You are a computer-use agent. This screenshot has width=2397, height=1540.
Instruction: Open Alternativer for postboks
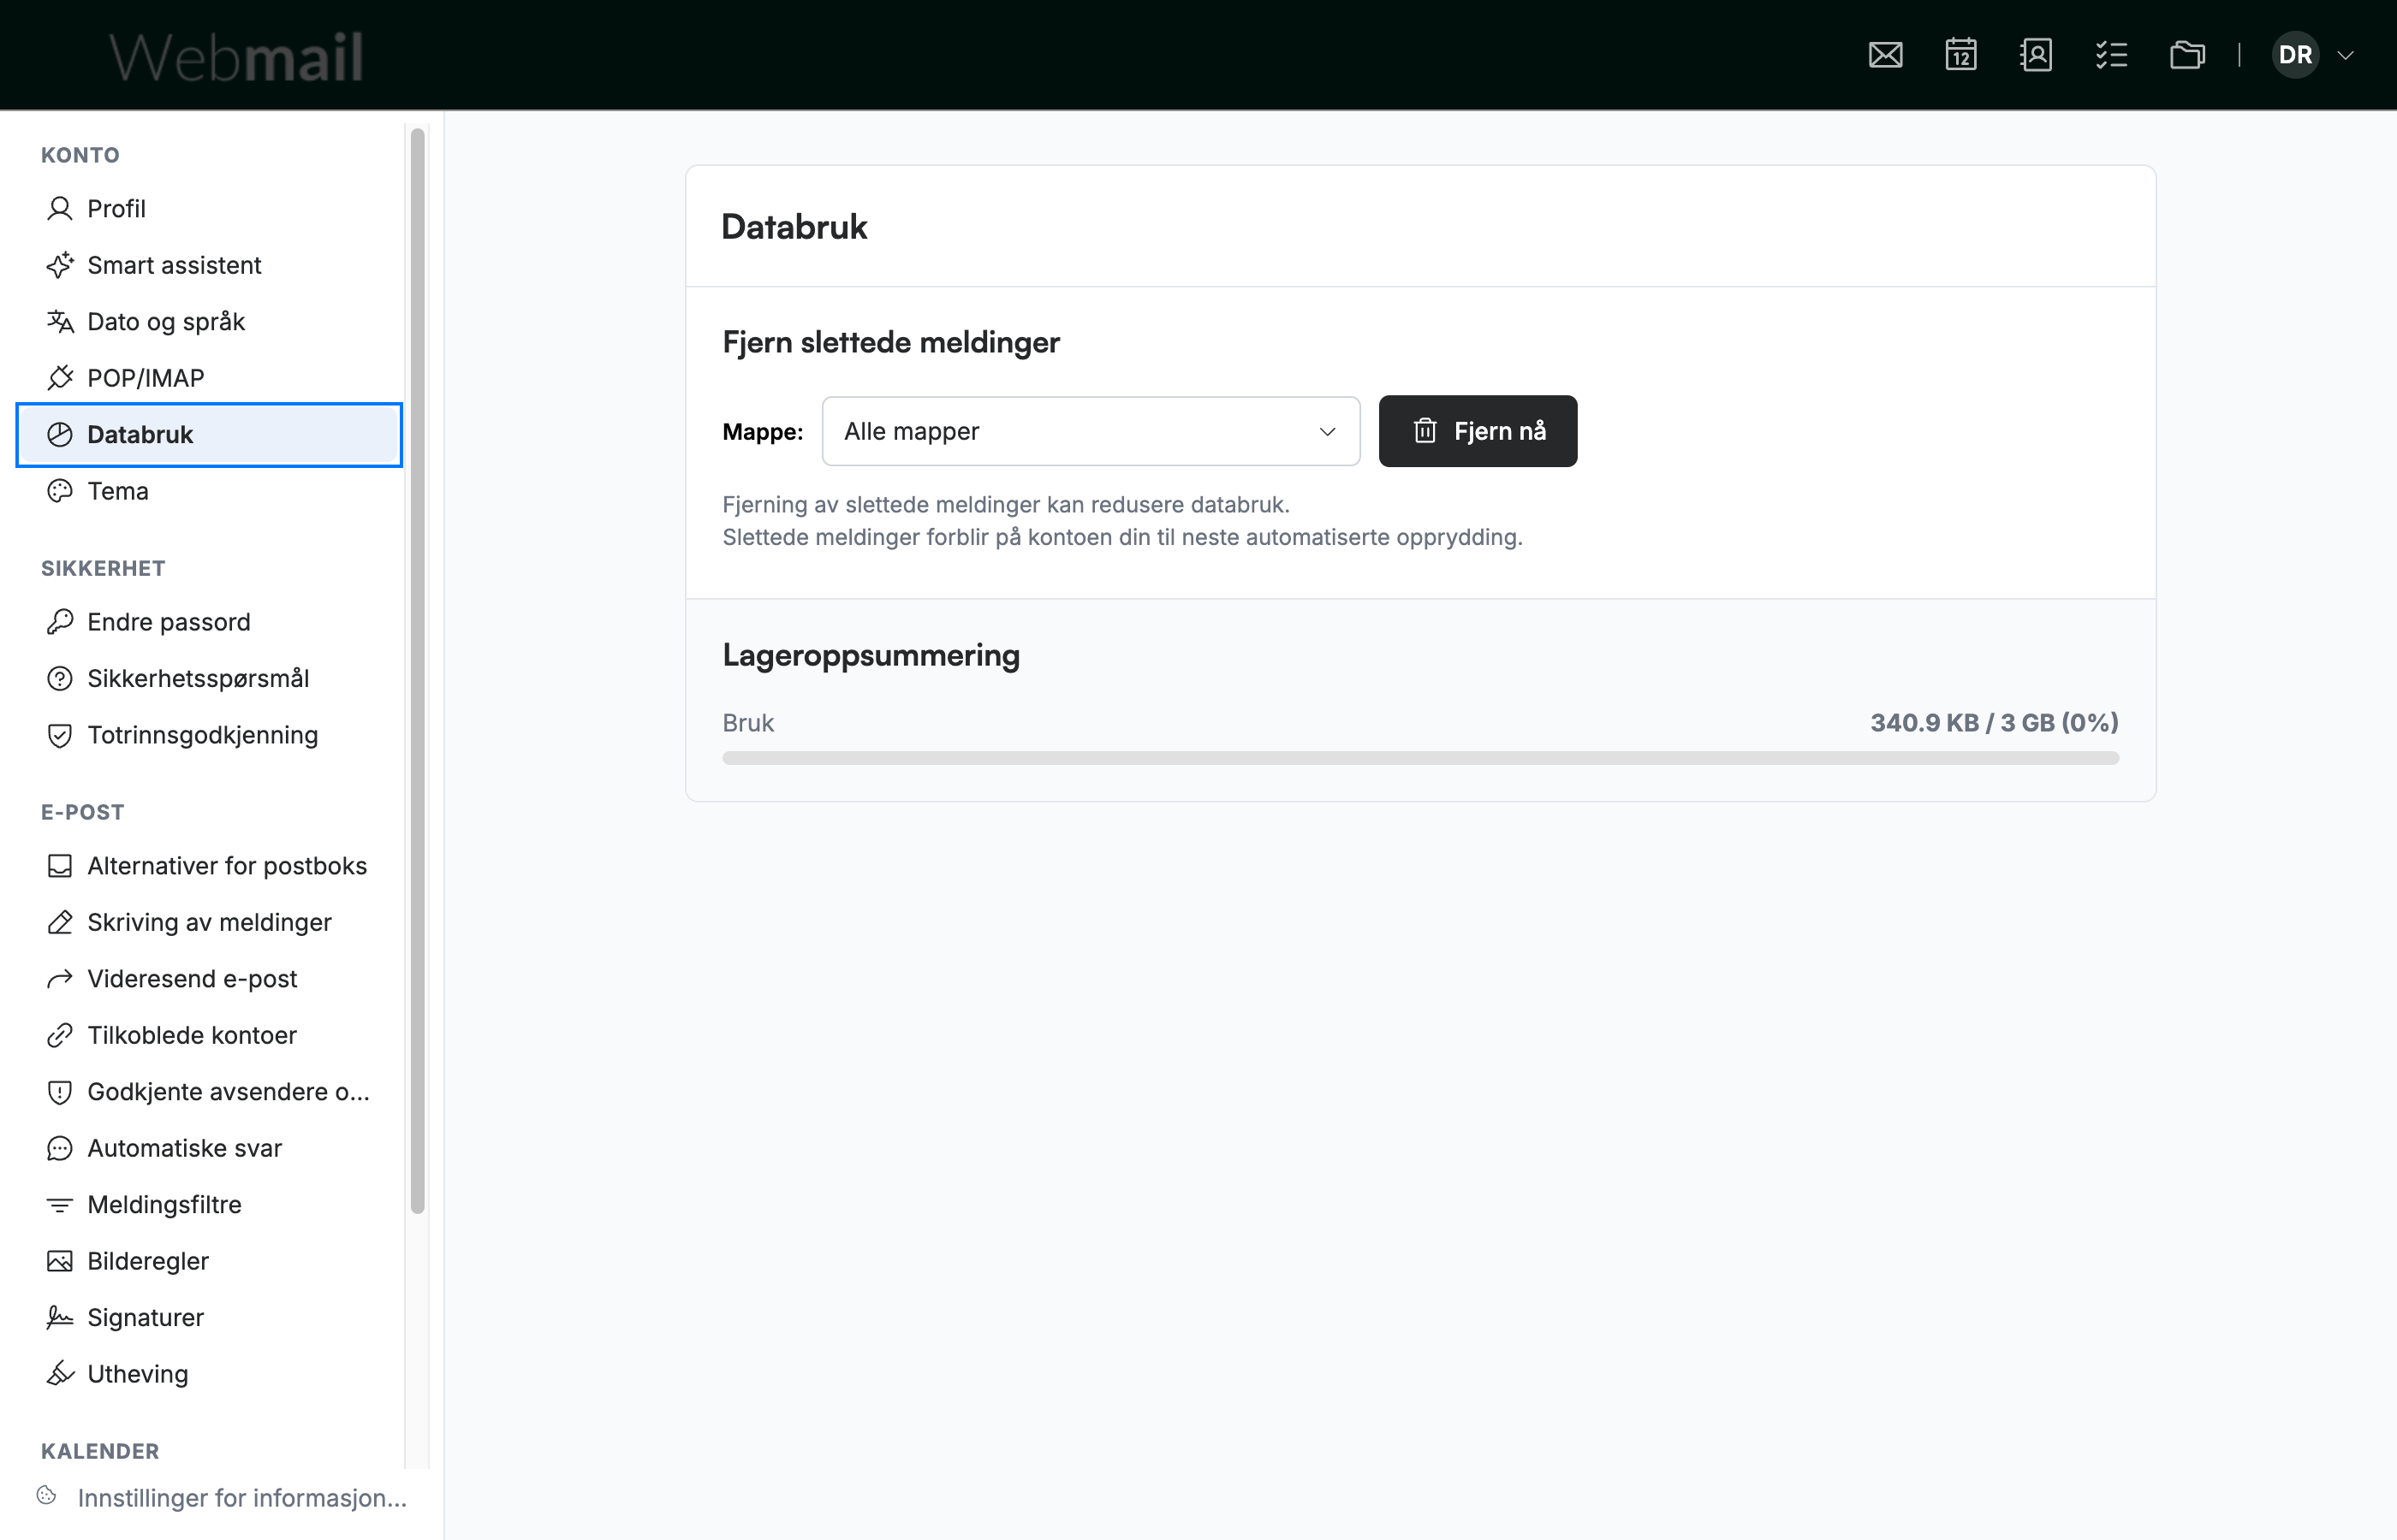point(209,866)
